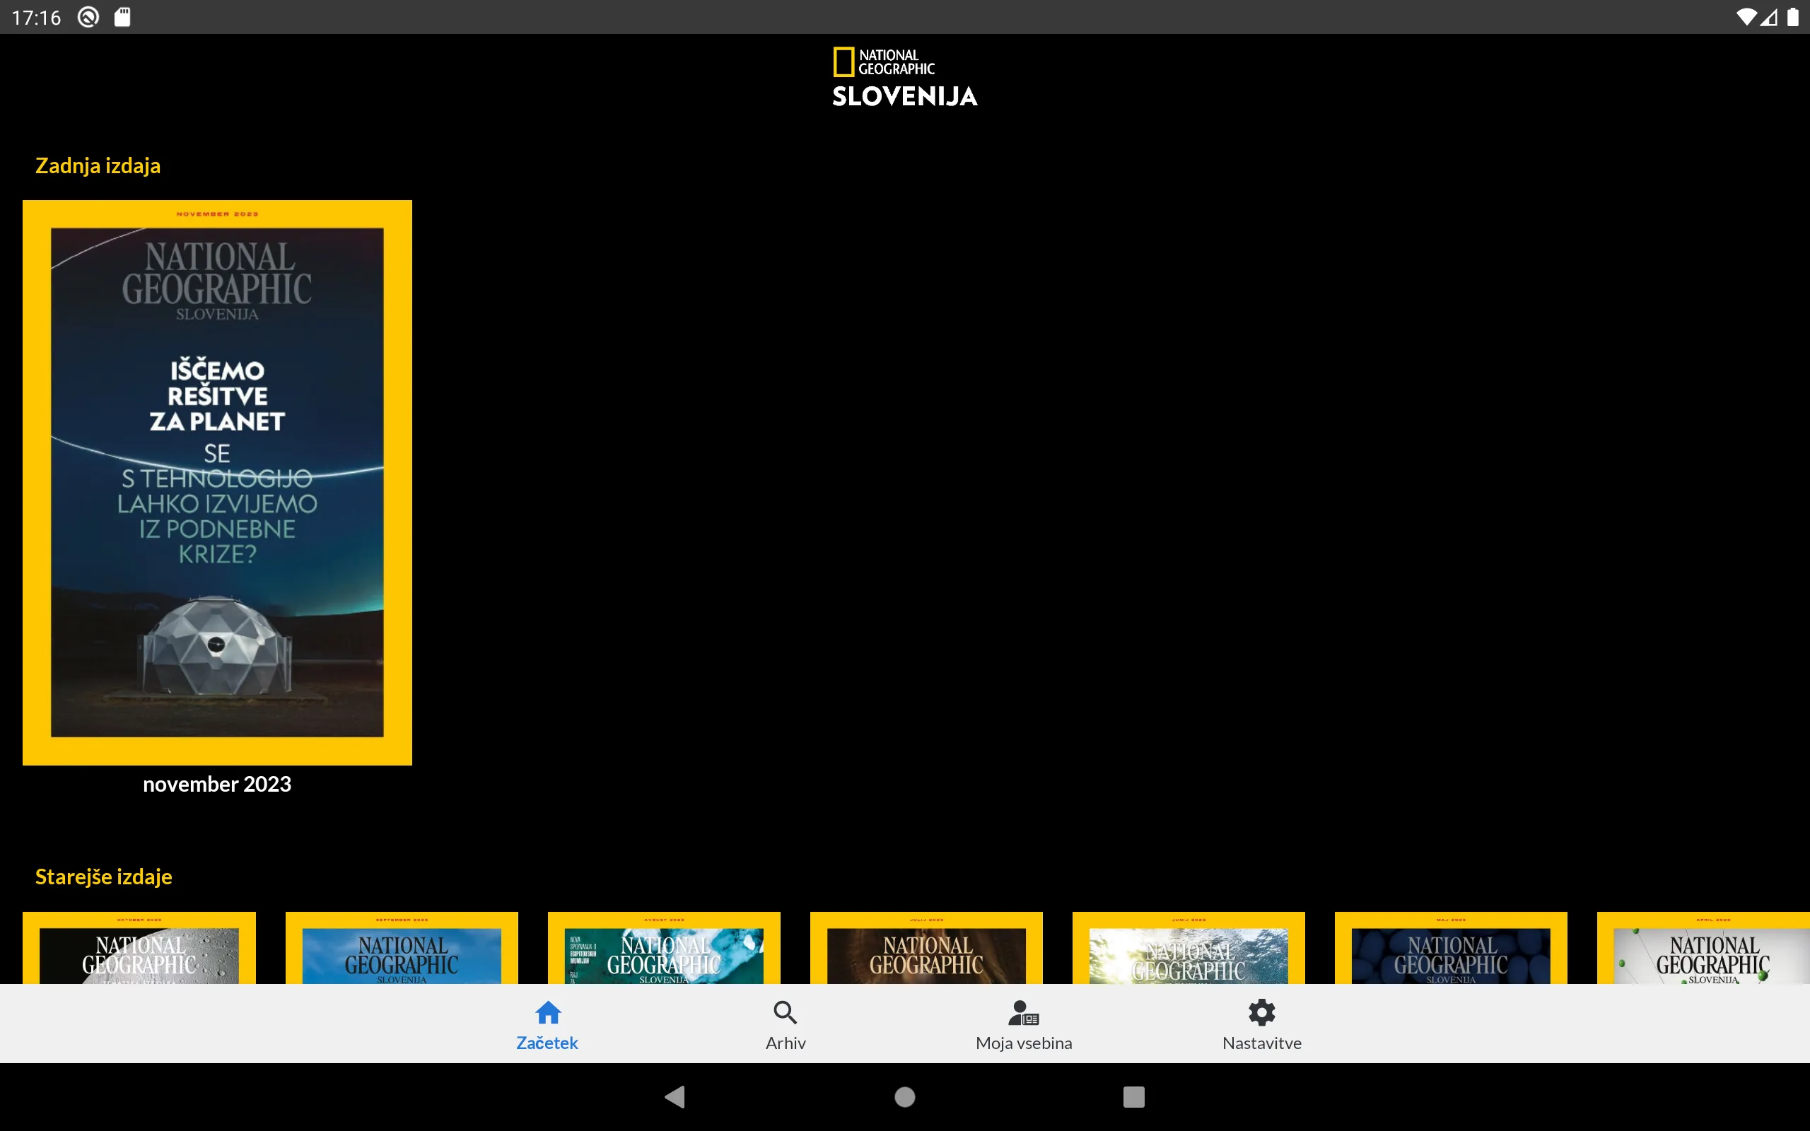Open the Maj 2023 dark blue cover
Image resolution: width=1810 pixels, height=1131 pixels.
click(x=1451, y=948)
